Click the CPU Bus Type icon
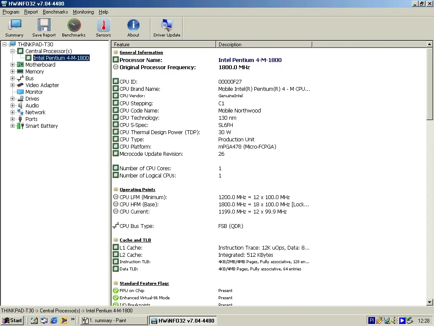 [116, 226]
